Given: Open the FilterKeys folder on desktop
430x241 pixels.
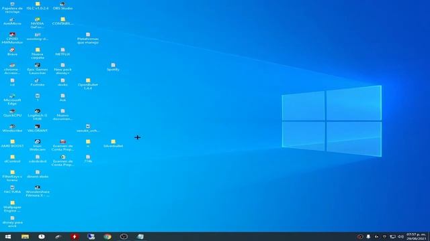Looking at the screenshot, I should pyautogui.click(x=12, y=176).
